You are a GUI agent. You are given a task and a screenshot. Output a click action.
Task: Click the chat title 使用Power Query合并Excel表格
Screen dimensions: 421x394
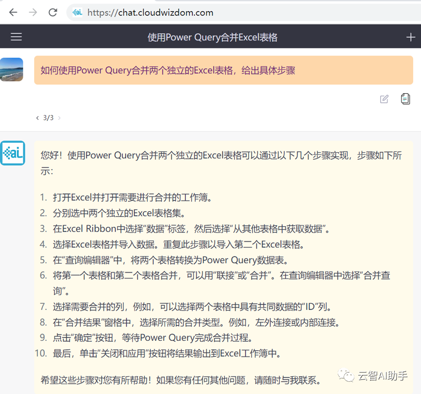(212, 37)
